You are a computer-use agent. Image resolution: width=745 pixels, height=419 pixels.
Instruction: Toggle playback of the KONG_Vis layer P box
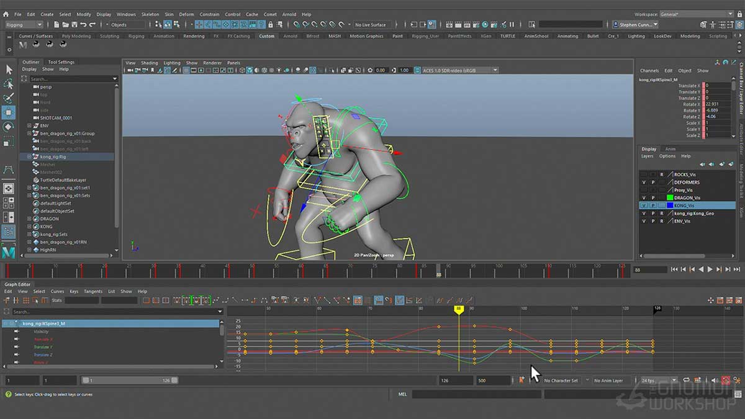pos(653,205)
